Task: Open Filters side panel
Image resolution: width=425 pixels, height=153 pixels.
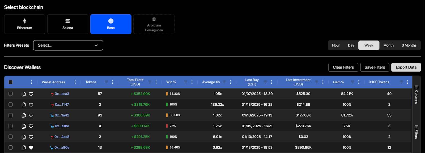Action: 416,132
